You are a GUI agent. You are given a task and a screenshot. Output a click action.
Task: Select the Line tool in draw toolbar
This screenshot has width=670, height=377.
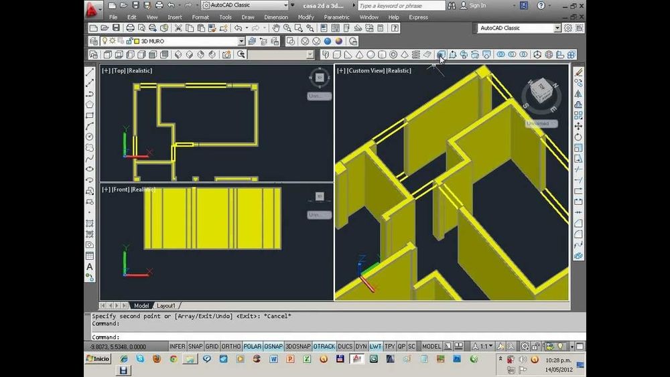click(x=90, y=72)
